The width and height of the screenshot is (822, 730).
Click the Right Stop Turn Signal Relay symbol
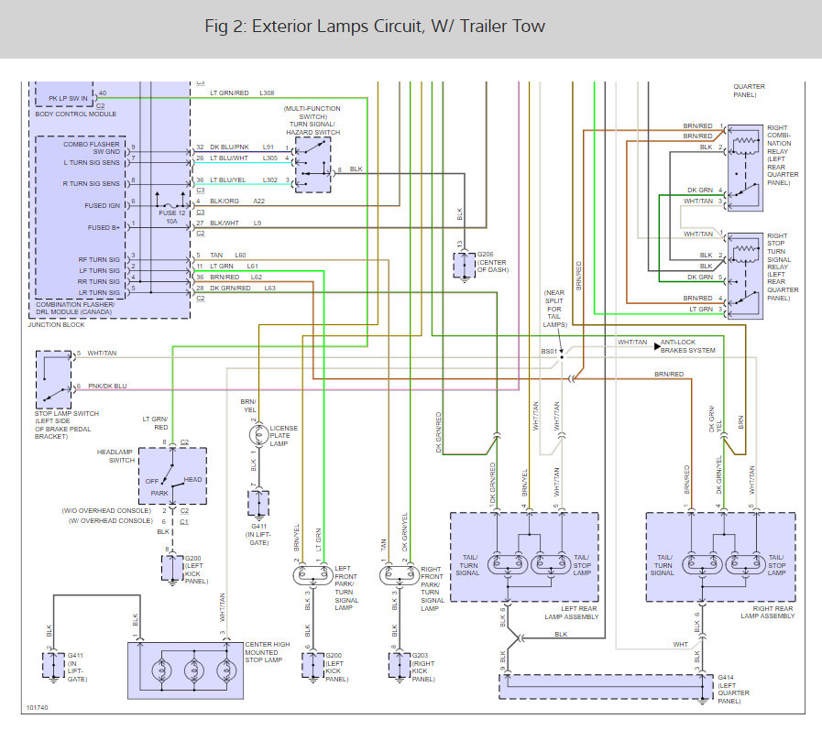pyautogui.click(x=745, y=276)
